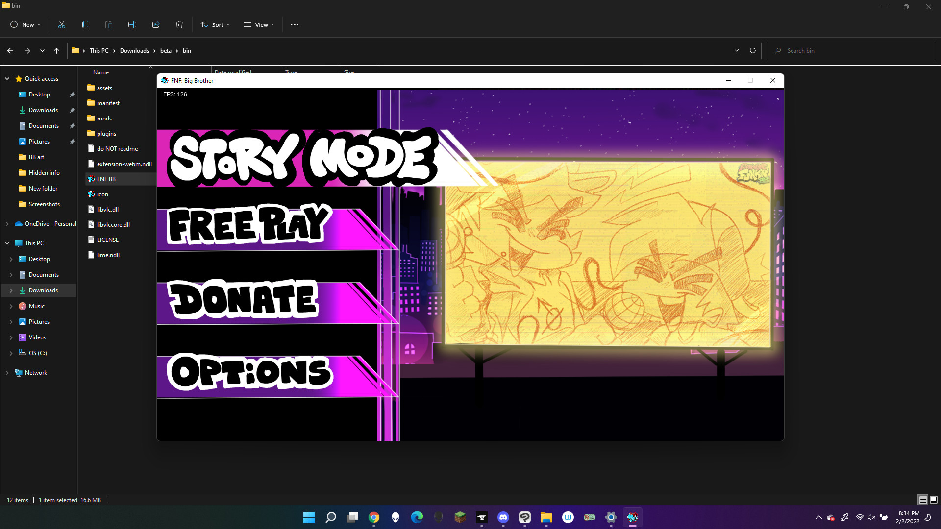Click beta in address breadcrumb

[166, 51]
